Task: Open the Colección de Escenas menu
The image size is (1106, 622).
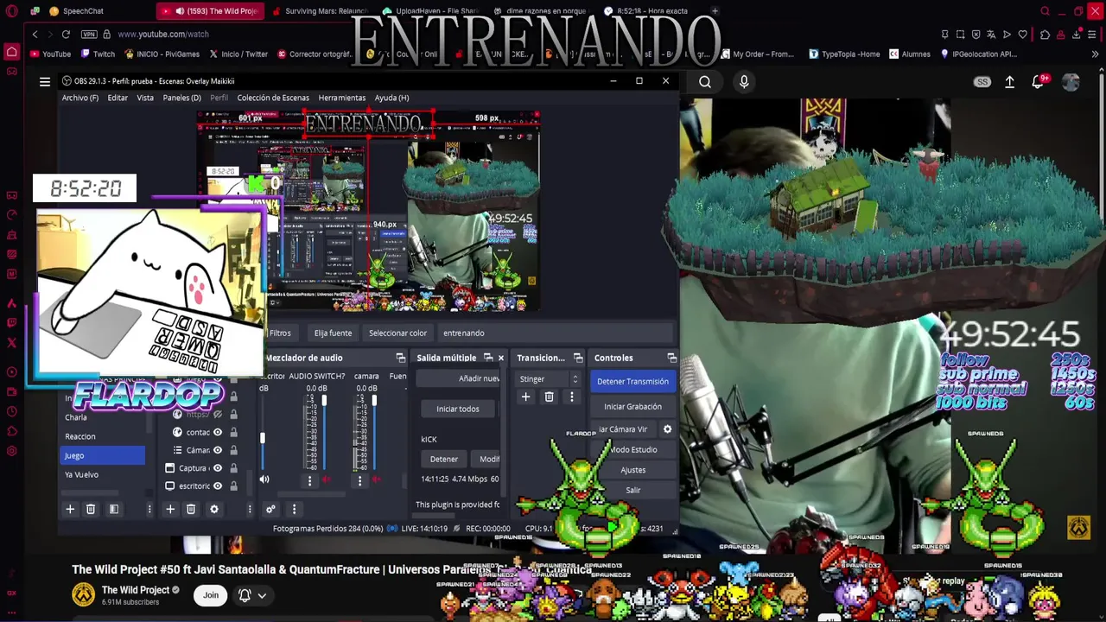Action: (x=273, y=98)
